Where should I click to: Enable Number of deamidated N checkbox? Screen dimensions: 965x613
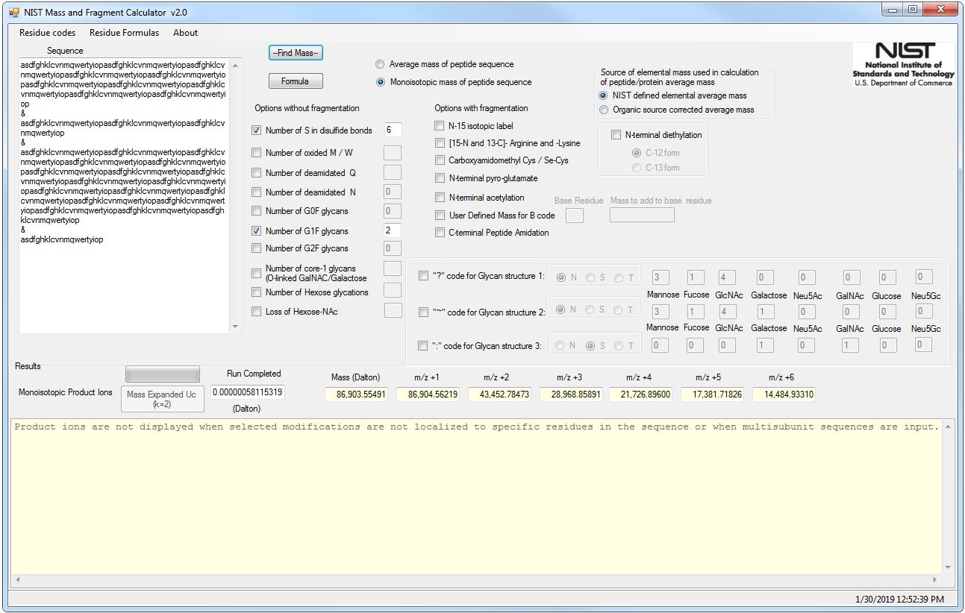coord(257,192)
